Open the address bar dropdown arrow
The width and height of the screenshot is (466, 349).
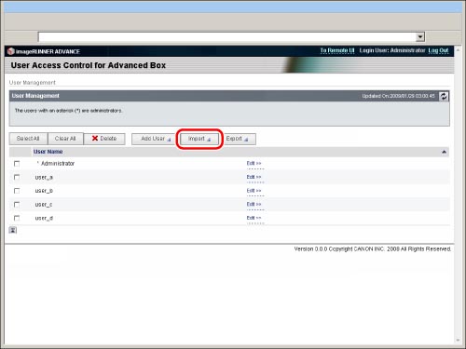coord(420,37)
